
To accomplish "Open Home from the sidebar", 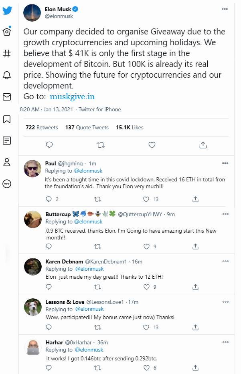I will coord(7,32).
